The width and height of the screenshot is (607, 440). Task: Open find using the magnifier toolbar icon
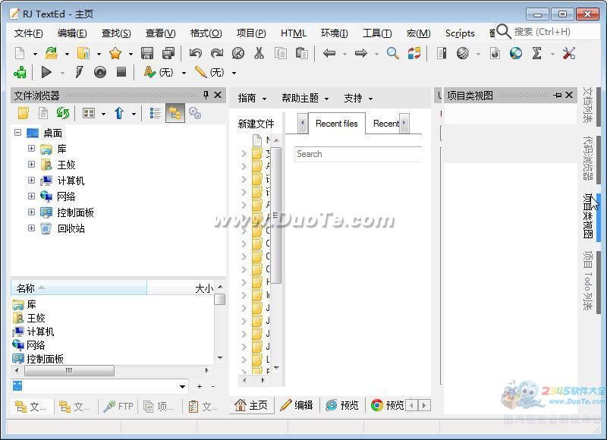[393, 53]
